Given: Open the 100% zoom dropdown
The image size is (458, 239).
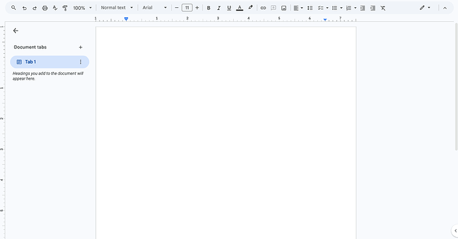Looking at the screenshot, I should pos(82,8).
